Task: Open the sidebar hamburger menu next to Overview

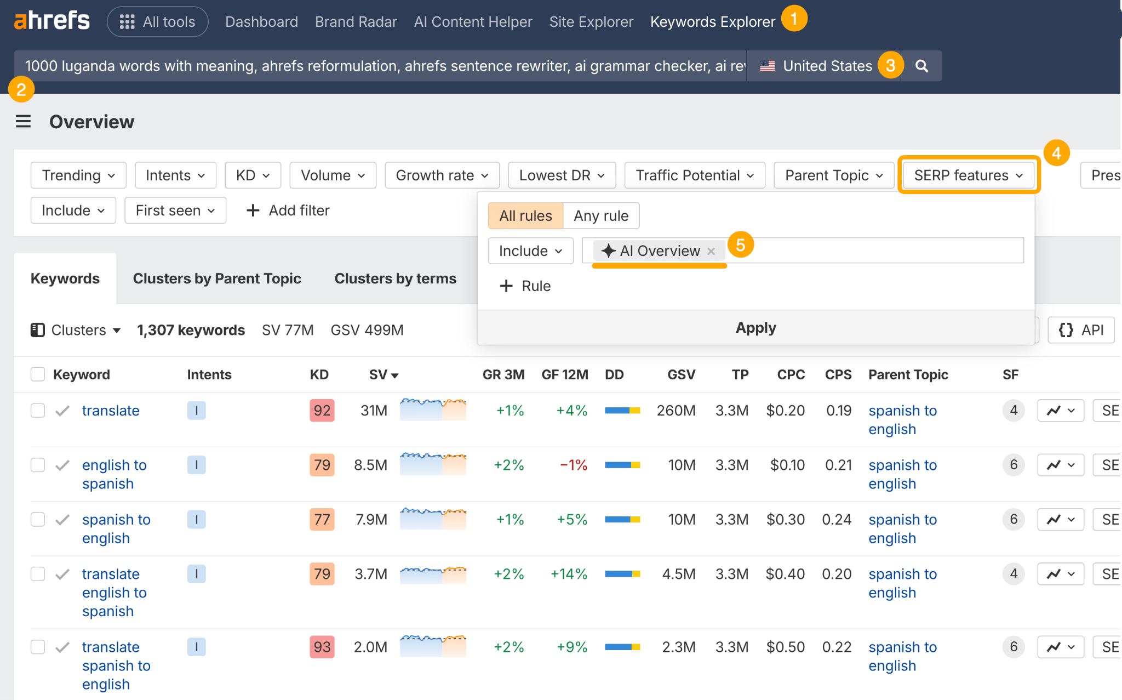Action: pyautogui.click(x=23, y=121)
